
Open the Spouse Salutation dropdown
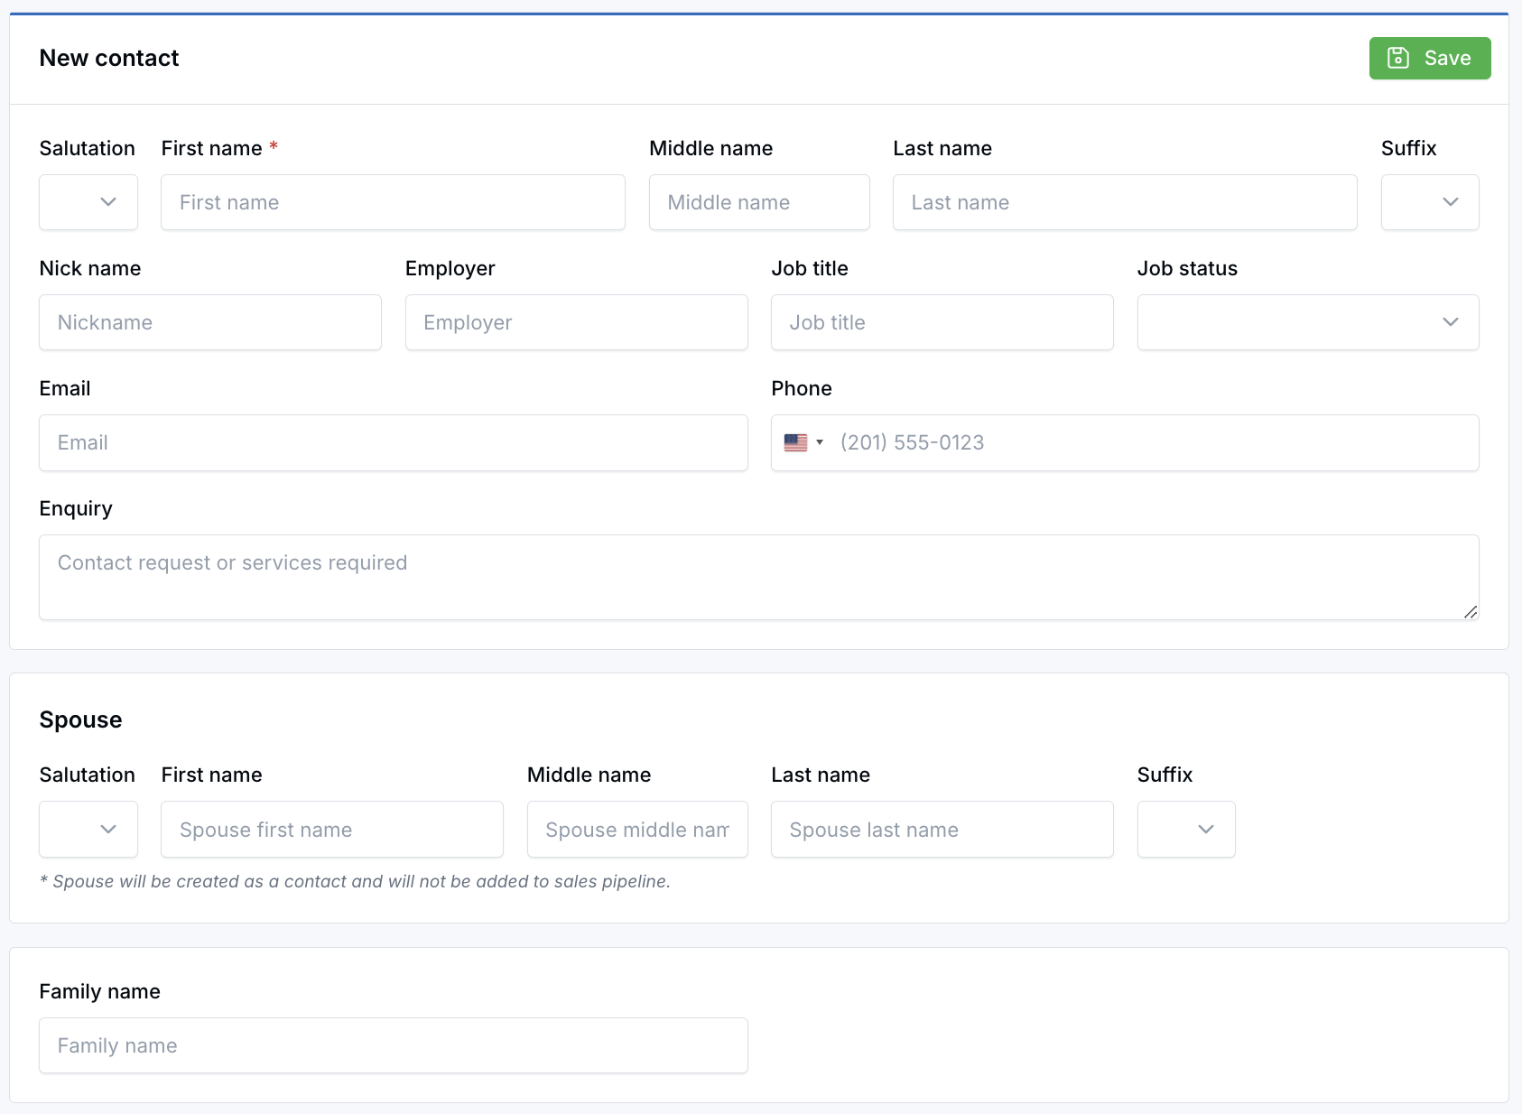[88, 829]
